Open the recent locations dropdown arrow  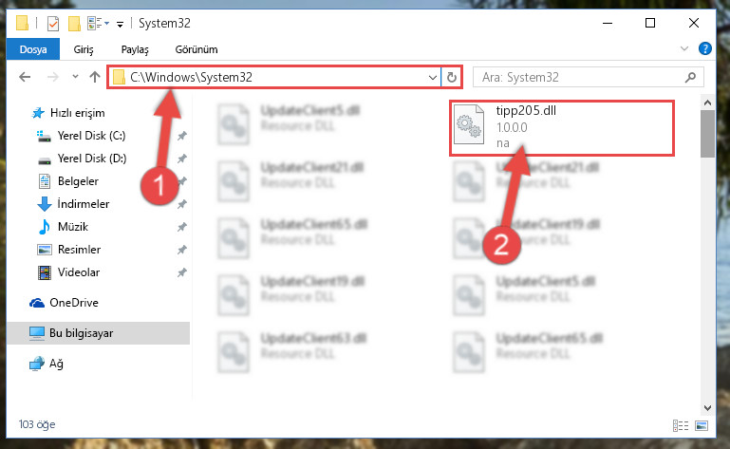pyautogui.click(x=75, y=77)
